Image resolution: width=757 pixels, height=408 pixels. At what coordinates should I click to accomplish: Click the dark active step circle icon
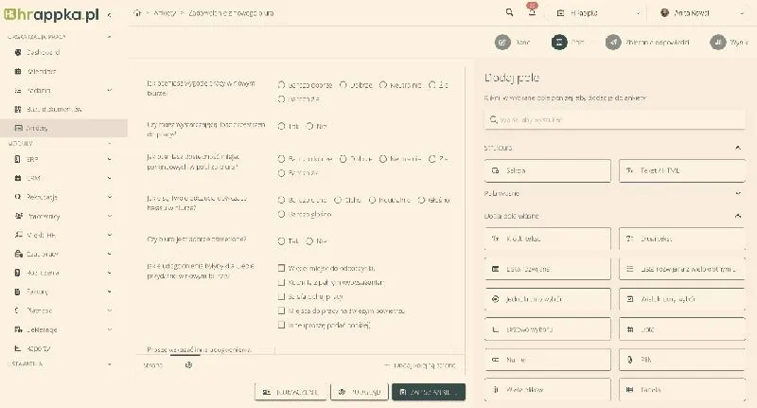click(x=559, y=43)
